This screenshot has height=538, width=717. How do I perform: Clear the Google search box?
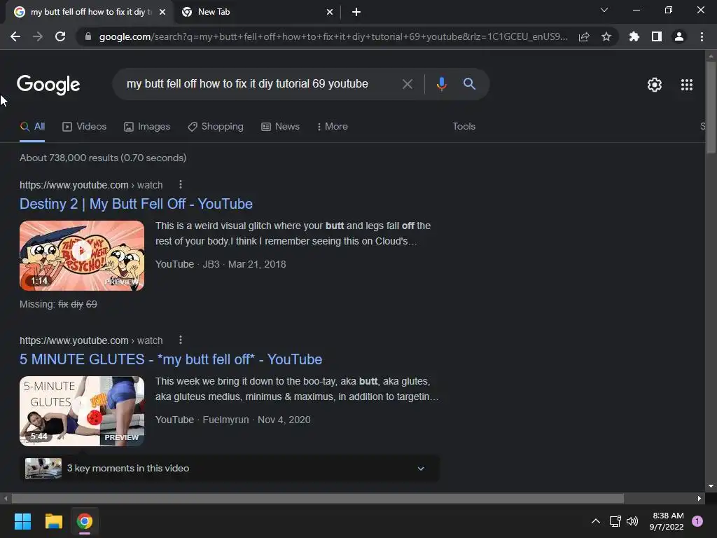(408, 84)
